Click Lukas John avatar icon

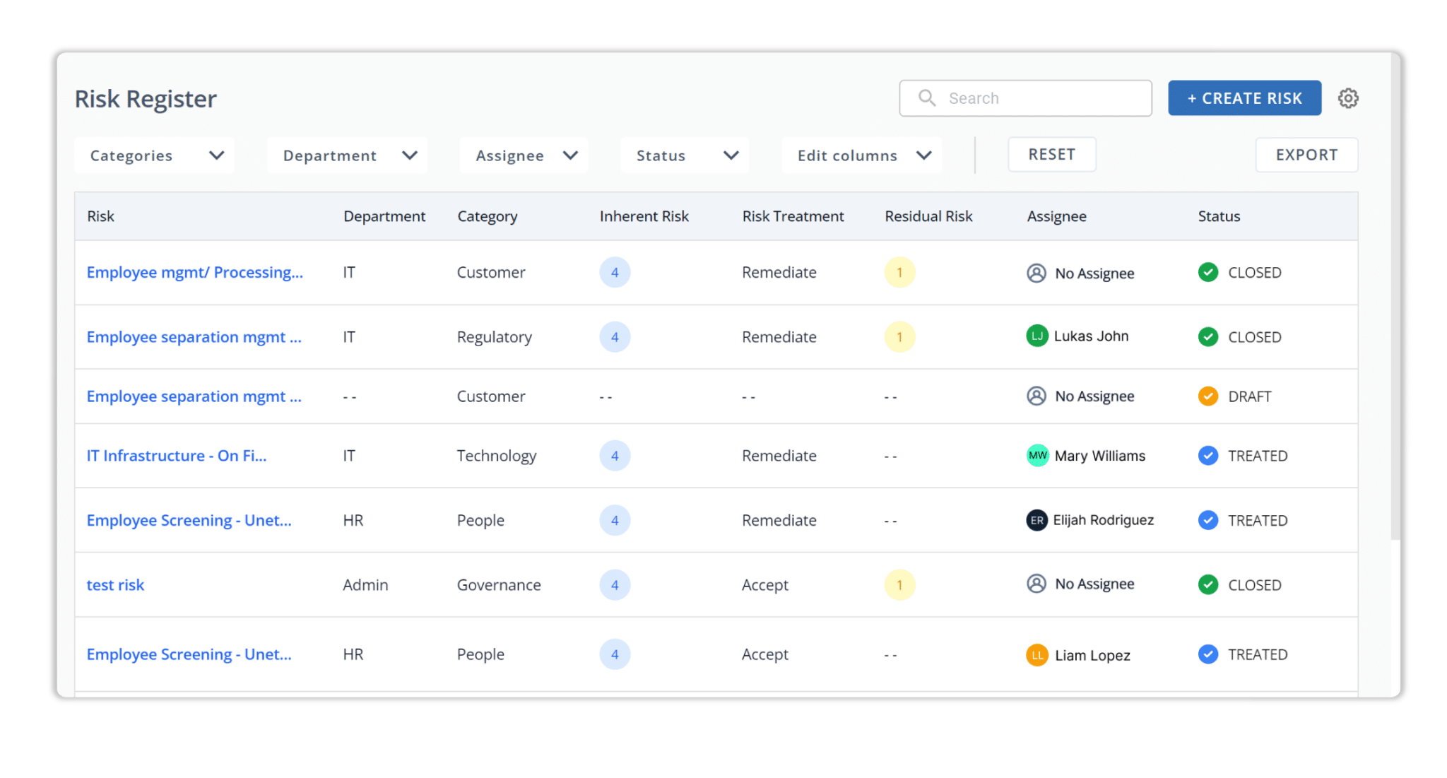pyautogui.click(x=1036, y=336)
